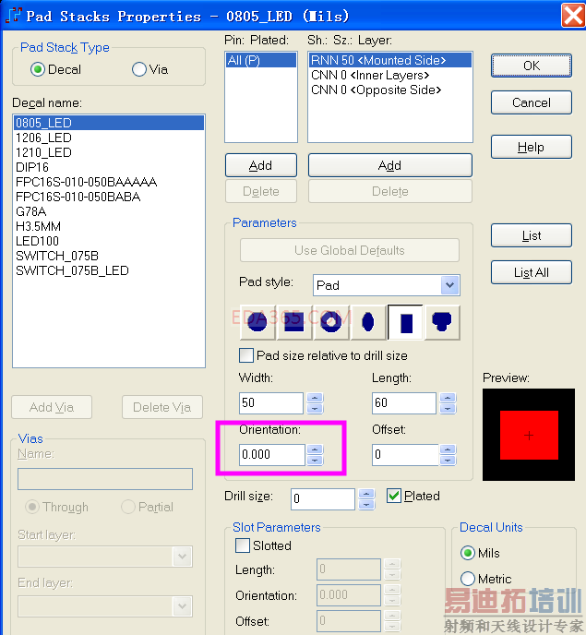Decrease the Drill size spinner value

pos(366,505)
